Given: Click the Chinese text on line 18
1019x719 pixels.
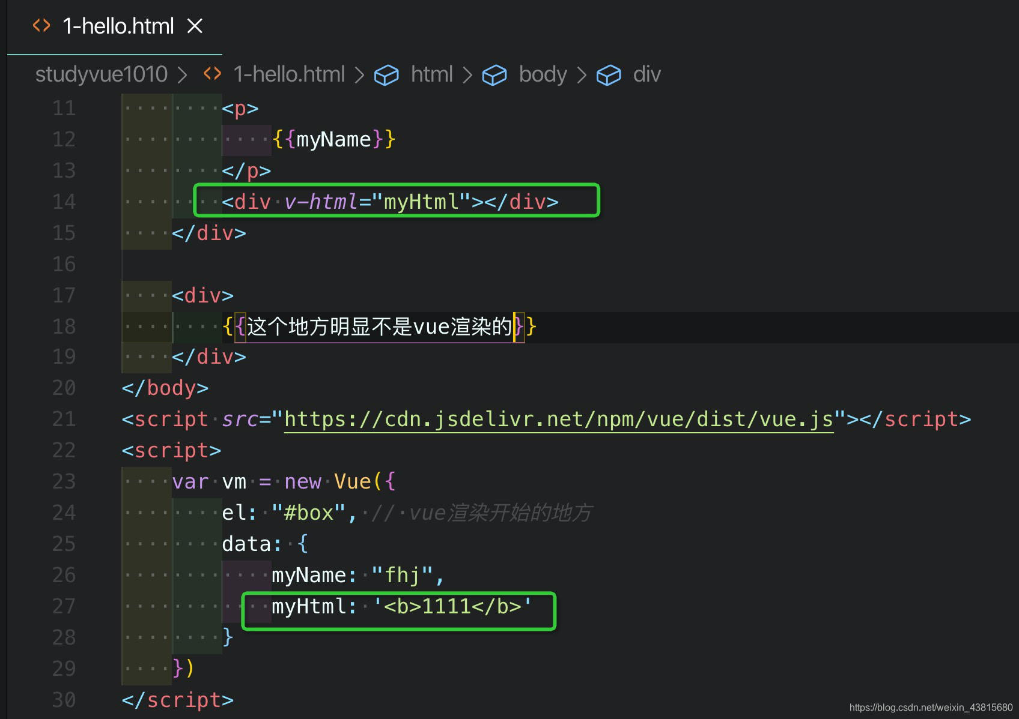Looking at the screenshot, I should point(379,326).
